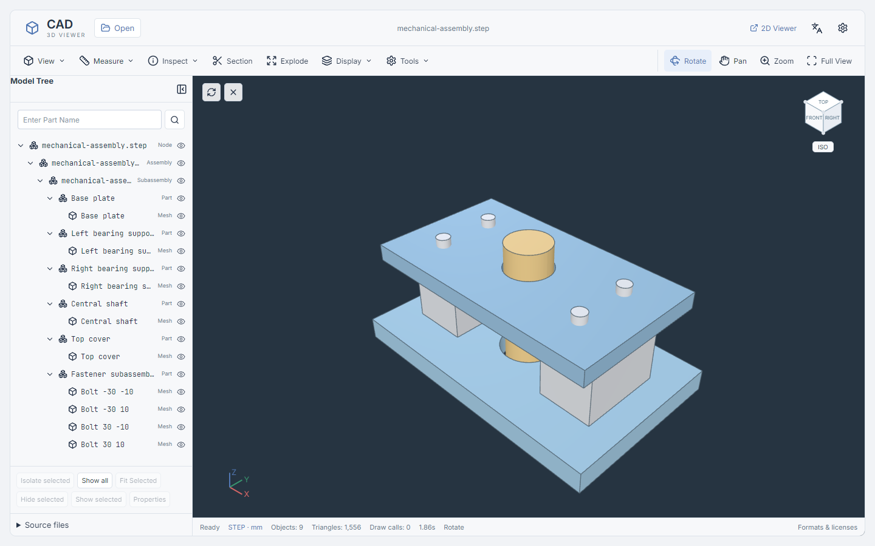Click the TOP face of the view cube
This screenshot has height=546, width=875.
tap(823, 102)
